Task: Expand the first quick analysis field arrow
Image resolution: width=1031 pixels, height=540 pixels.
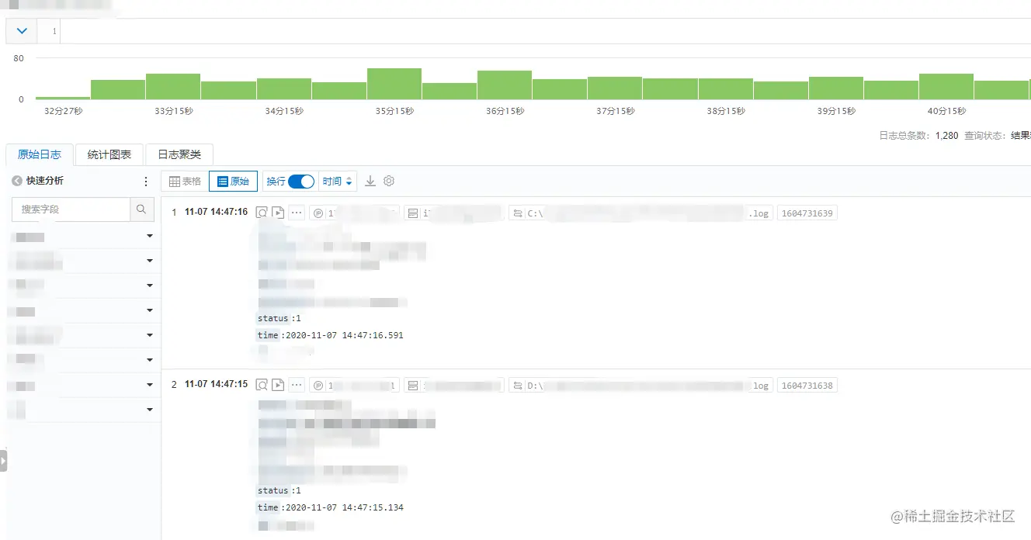Action: click(150, 236)
